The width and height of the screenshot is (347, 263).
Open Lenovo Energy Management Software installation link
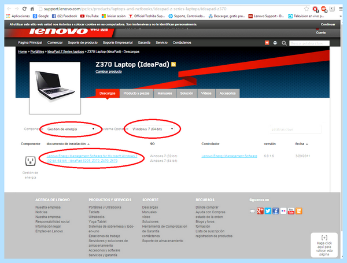pyautogui.click(x=92, y=158)
